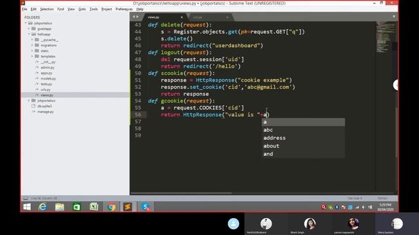This screenshot has width=419, height=235.
Task: Open tests.py in sidebar
Action: coord(46,84)
